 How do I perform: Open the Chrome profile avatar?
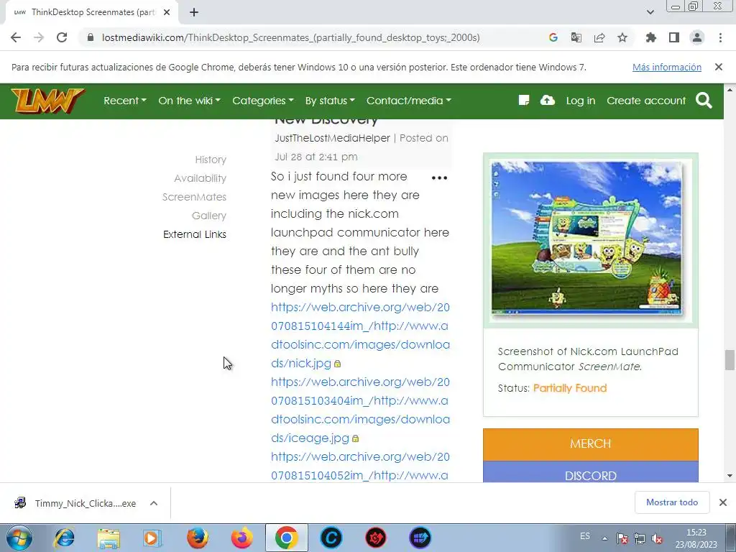click(x=697, y=37)
